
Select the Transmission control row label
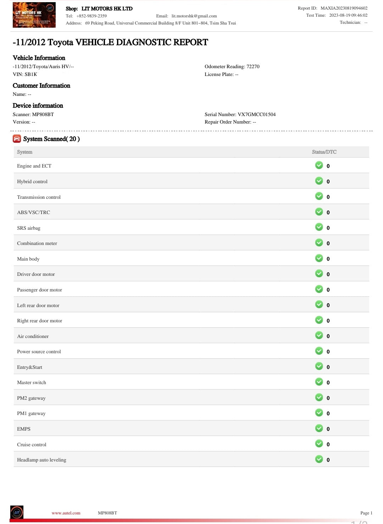click(39, 197)
